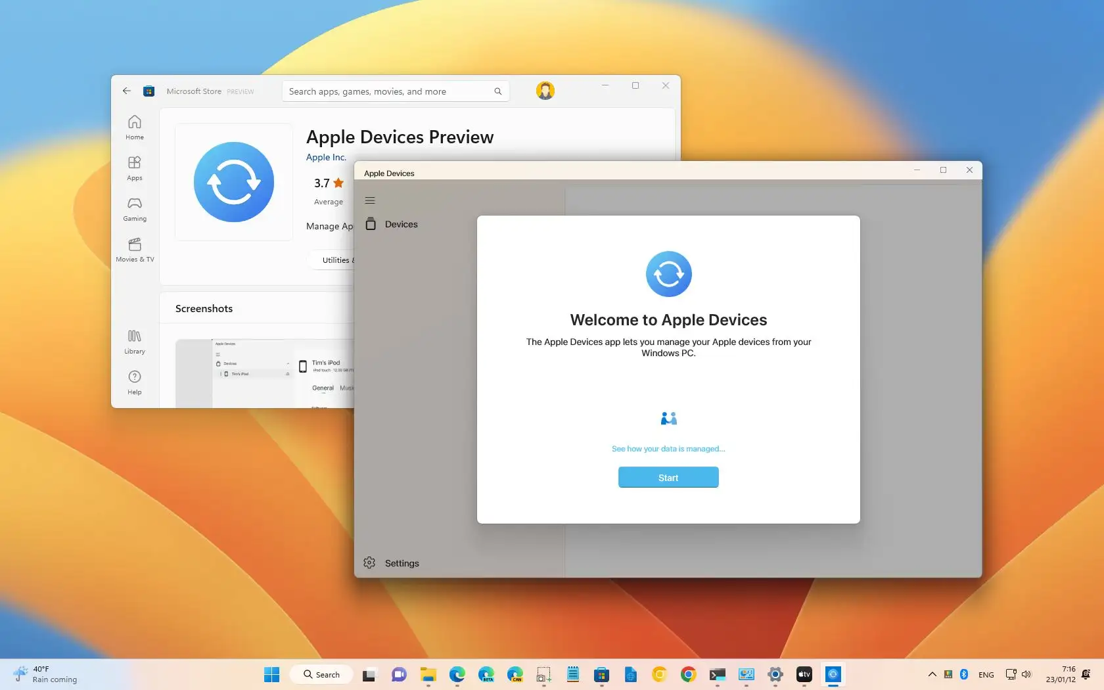Click the back arrow in Microsoft Store

pyautogui.click(x=126, y=91)
